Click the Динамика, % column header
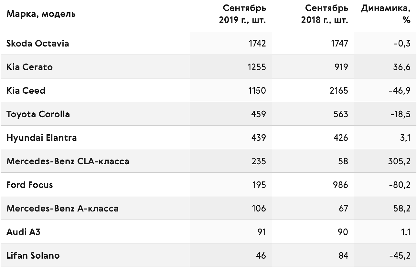 (x=386, y=14)
